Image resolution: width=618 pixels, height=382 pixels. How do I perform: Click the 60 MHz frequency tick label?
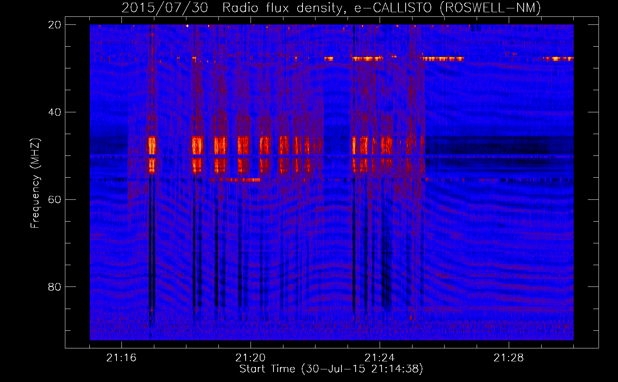[55, 199]
